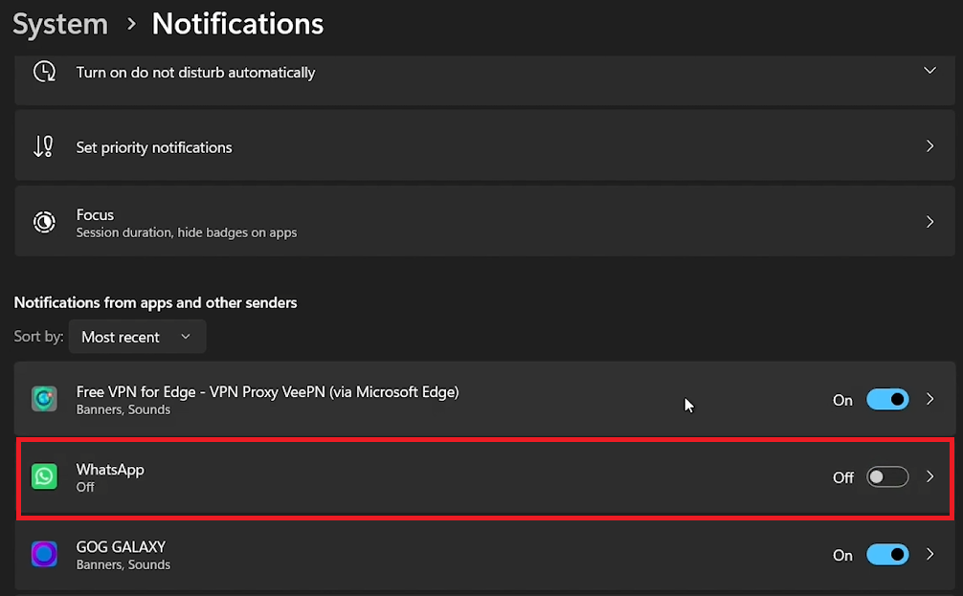Click 'Session duration, hide badges on apps' text
Viewport: 963px width, 596px height.
pyautogui.click(x=186, y=232)
